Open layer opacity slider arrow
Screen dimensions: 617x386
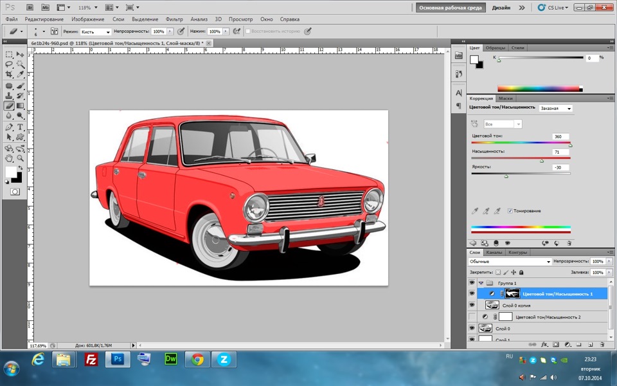tap(609, 261)
